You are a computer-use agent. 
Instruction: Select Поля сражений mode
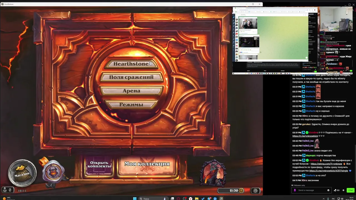click(131, 77)
